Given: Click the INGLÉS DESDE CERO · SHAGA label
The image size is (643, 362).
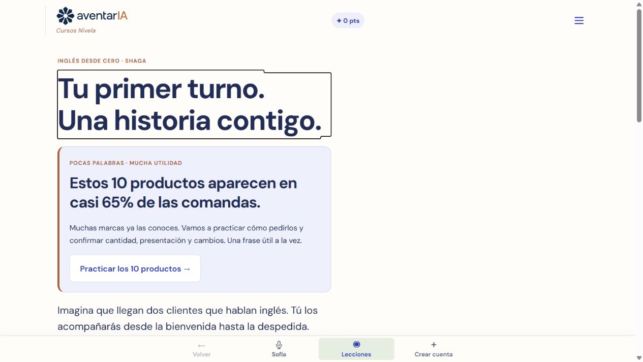Looking at the screenshot, I should tap(102, 61).
